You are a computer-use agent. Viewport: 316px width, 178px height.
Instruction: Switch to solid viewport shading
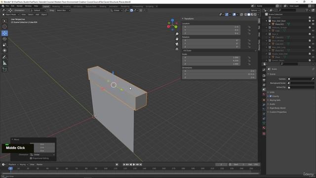[249, 14]
